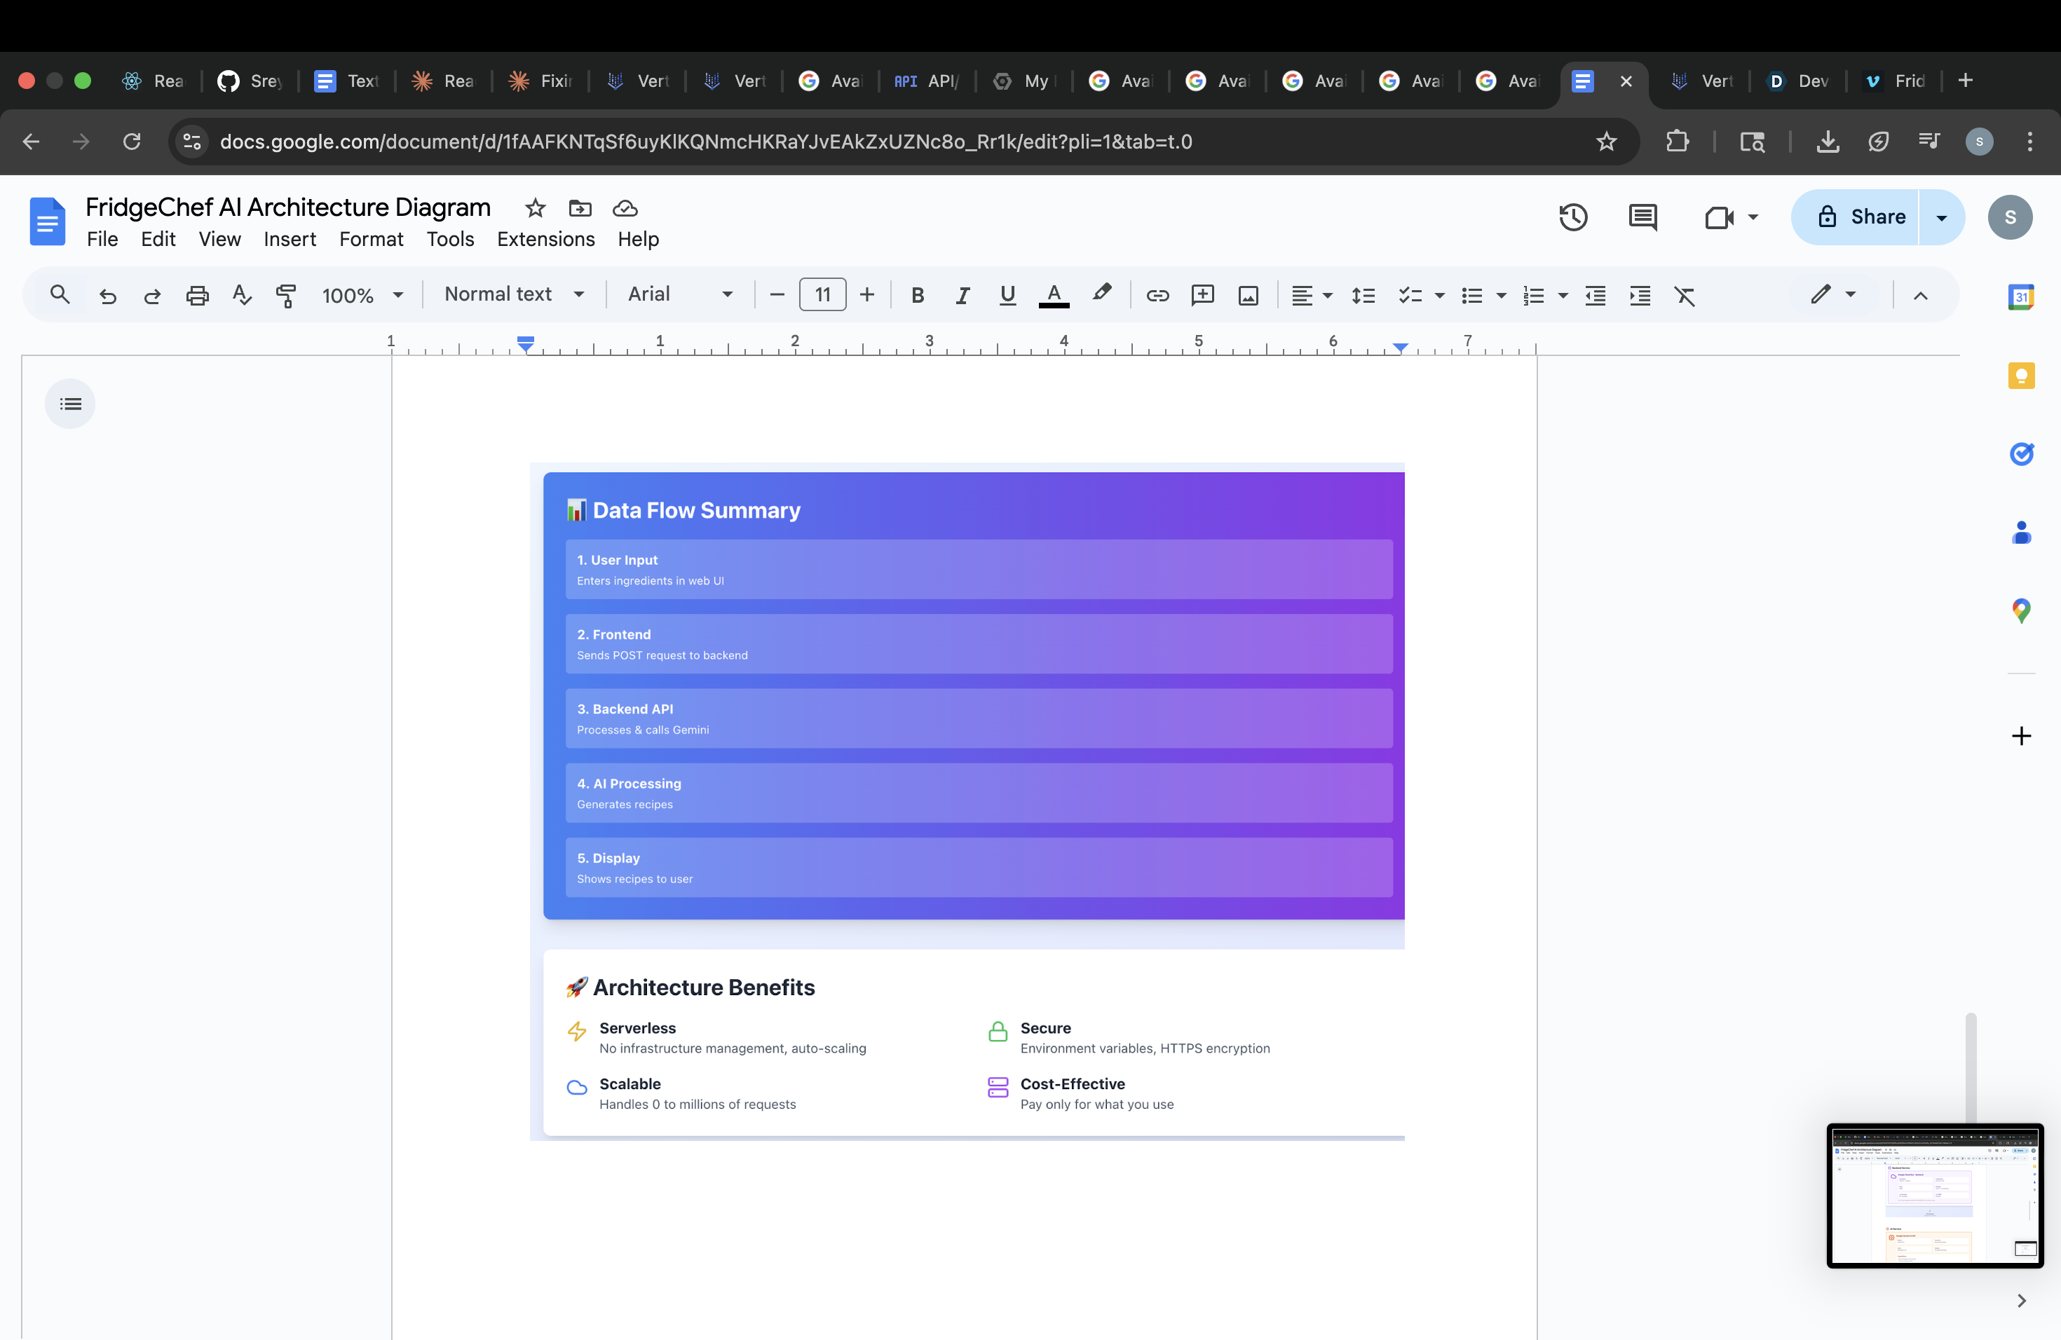This screenshot has width=2061, height=1340.
Task: Open Google Keep in side panel
Action: [x=2021, y=376]
